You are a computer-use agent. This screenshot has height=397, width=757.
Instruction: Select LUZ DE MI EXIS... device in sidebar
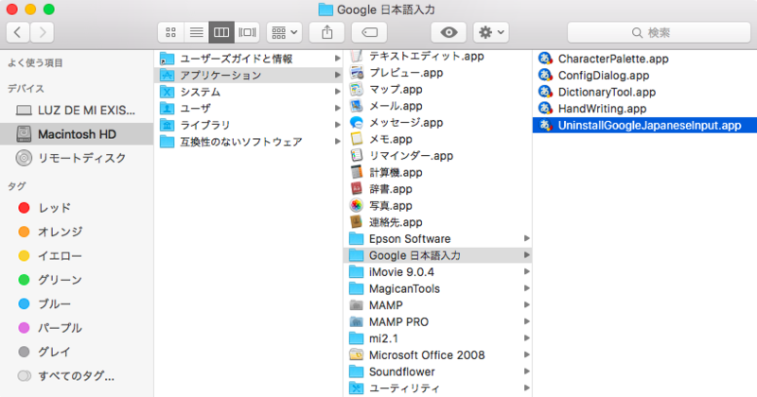coord(77,111)
